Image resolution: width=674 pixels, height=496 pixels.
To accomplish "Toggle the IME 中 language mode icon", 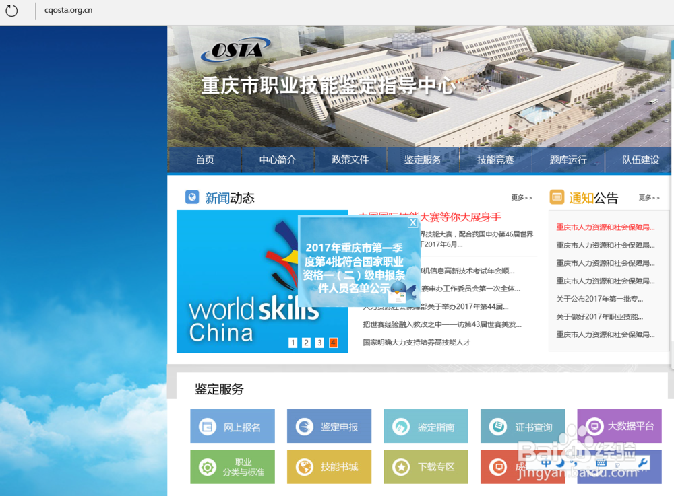I will click(546, 462).
